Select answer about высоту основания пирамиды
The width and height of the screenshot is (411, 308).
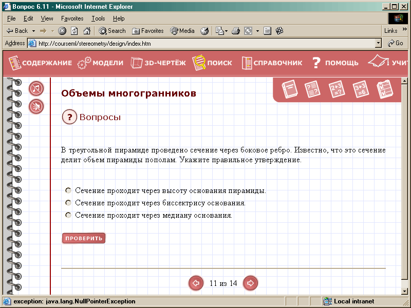pyautogui.click(x=68, y=190)
